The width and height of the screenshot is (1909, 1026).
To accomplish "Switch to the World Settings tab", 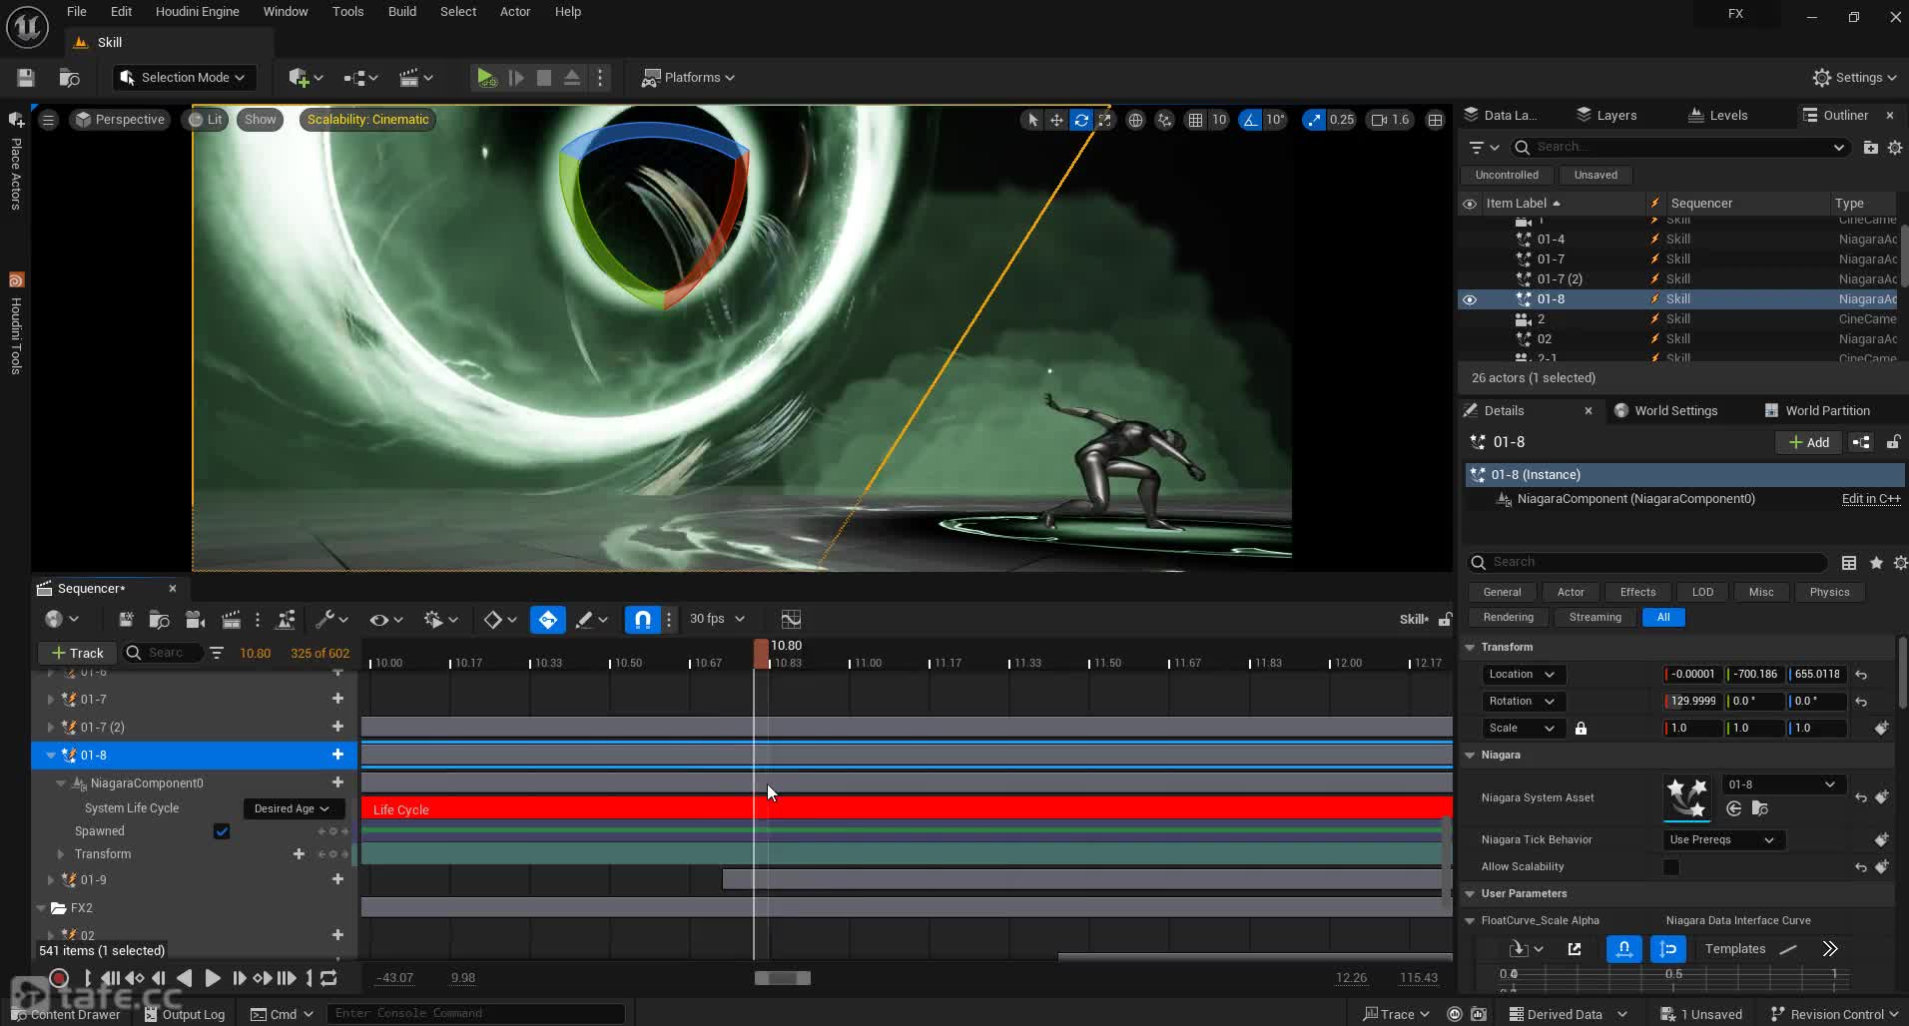I will pos(1665,411).
